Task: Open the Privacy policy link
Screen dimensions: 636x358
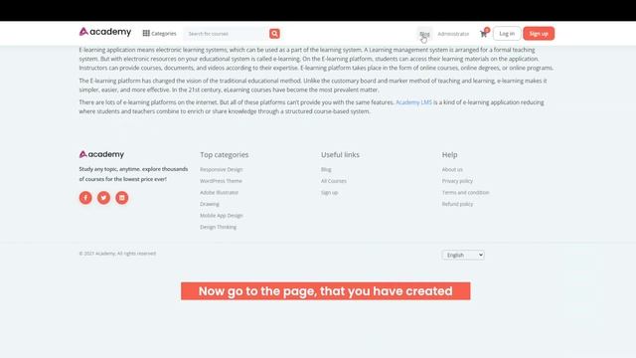Action: 457,181
